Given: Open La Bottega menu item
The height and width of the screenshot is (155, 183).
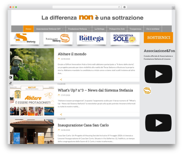Looking at the screenshot, I should (x=100, y=29).
